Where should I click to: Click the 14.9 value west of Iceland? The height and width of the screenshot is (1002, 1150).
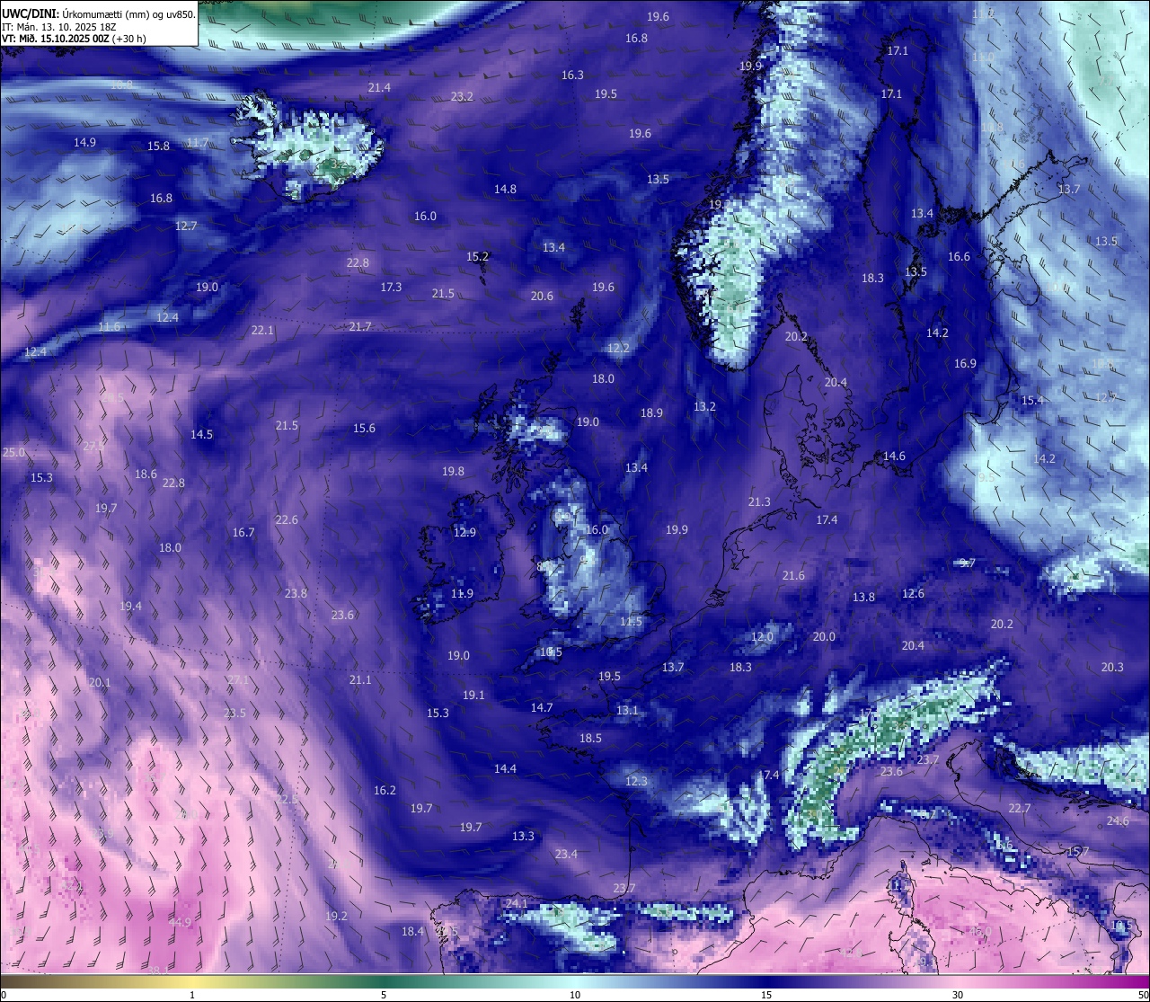(x=84, y=142)
